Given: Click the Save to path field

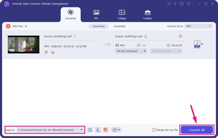Looking at the screenshot, I should (x=51, y=130).
